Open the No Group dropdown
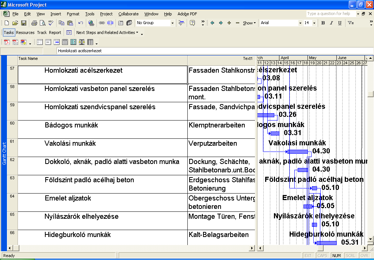The width and height of the screenshot is (374, 260). (x=172, y=23)
